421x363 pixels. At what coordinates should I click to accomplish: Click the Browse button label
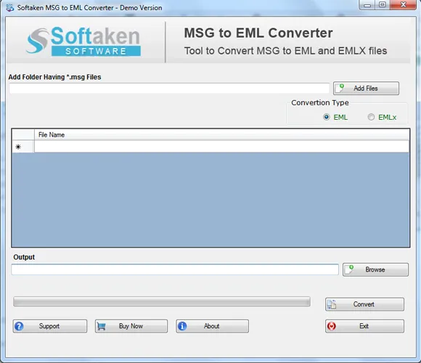pos(375,269)
